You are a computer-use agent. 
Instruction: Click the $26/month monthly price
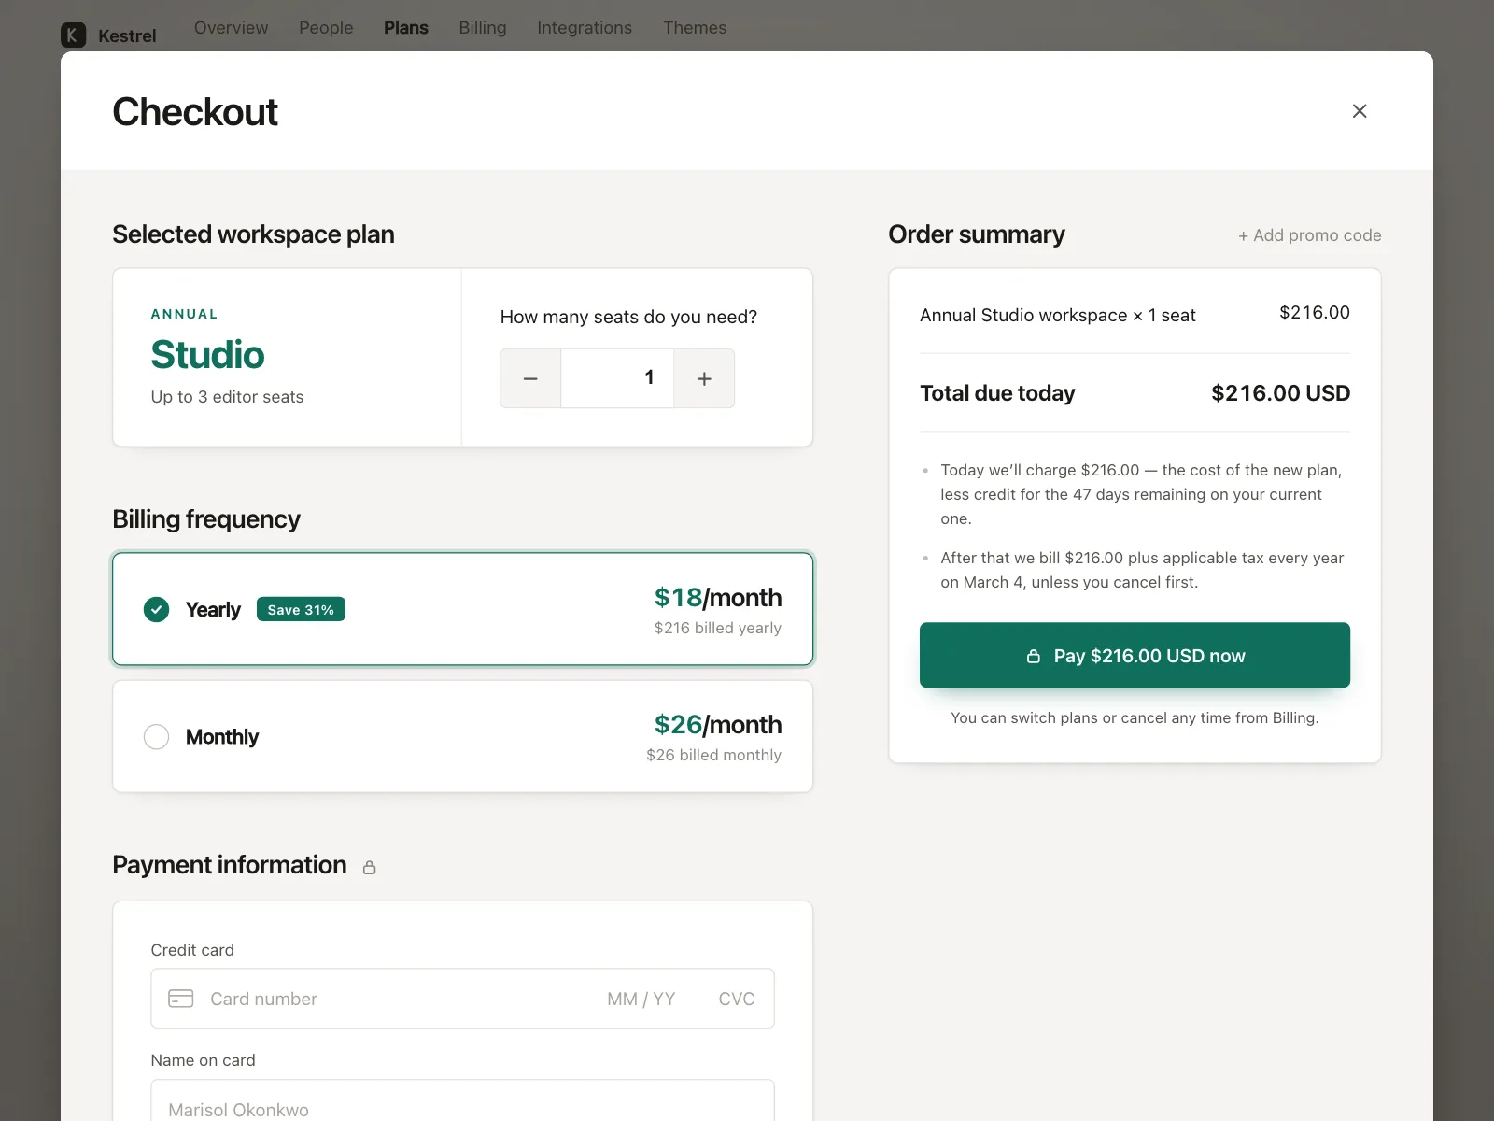[718, 724]
